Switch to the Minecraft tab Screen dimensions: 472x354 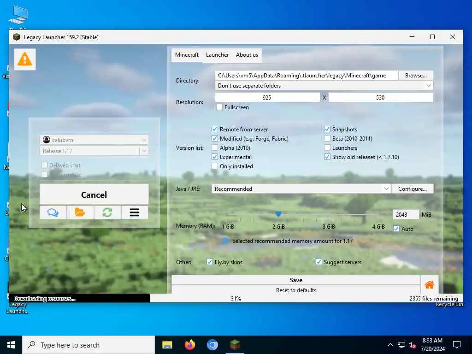click(x=187, y=55)
